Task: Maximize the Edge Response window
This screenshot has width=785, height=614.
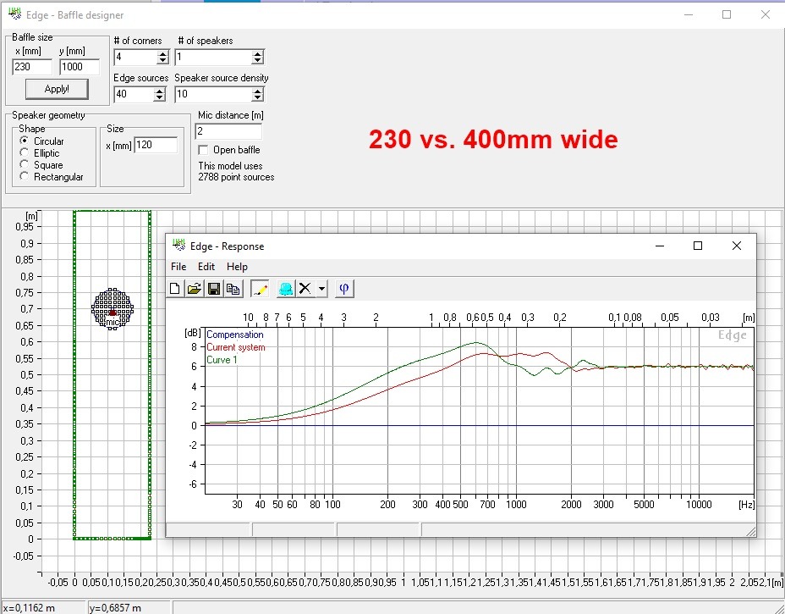Action: click(698, 246)
